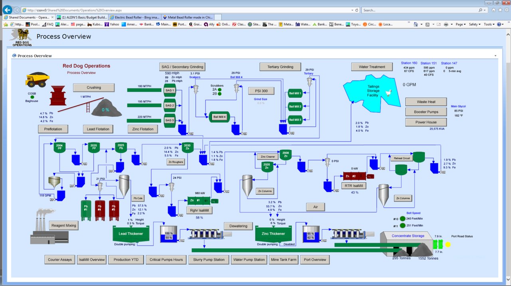
Task: Click the Print icon in the command bar
Action: point(446,24)
